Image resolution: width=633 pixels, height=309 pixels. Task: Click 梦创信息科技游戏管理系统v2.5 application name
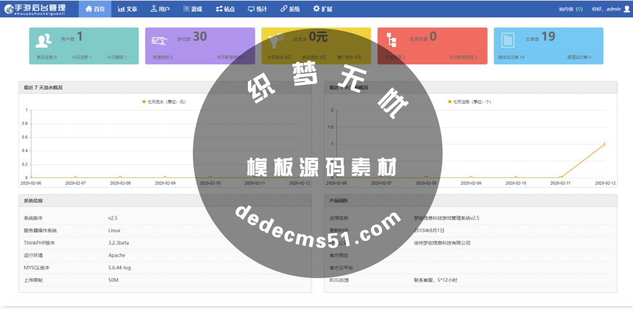pos(446,218)
